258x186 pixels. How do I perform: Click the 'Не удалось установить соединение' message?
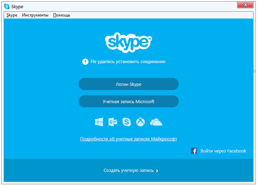(128, 61)
